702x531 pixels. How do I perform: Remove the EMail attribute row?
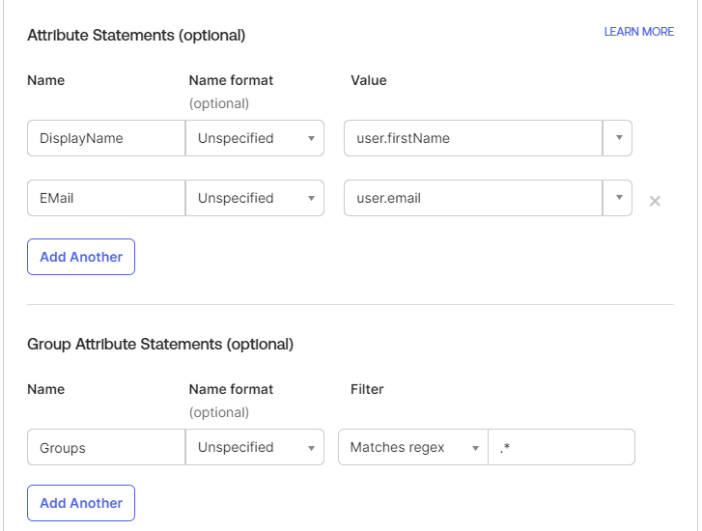pyautogui.click(x=655, y=202)
